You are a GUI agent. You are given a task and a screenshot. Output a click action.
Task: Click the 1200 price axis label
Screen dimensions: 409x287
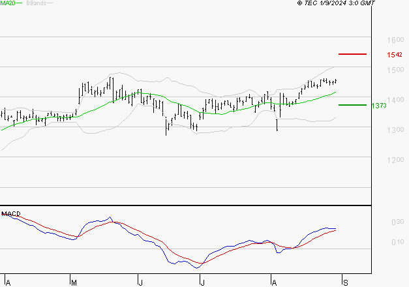395,160
